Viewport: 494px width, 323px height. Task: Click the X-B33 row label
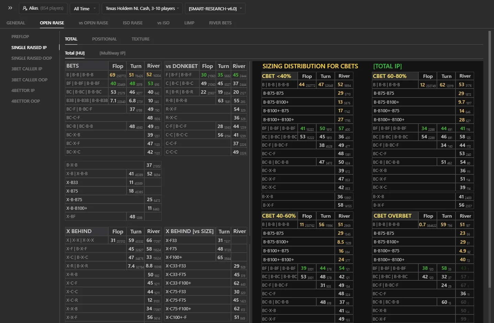[x=72, y=183]
